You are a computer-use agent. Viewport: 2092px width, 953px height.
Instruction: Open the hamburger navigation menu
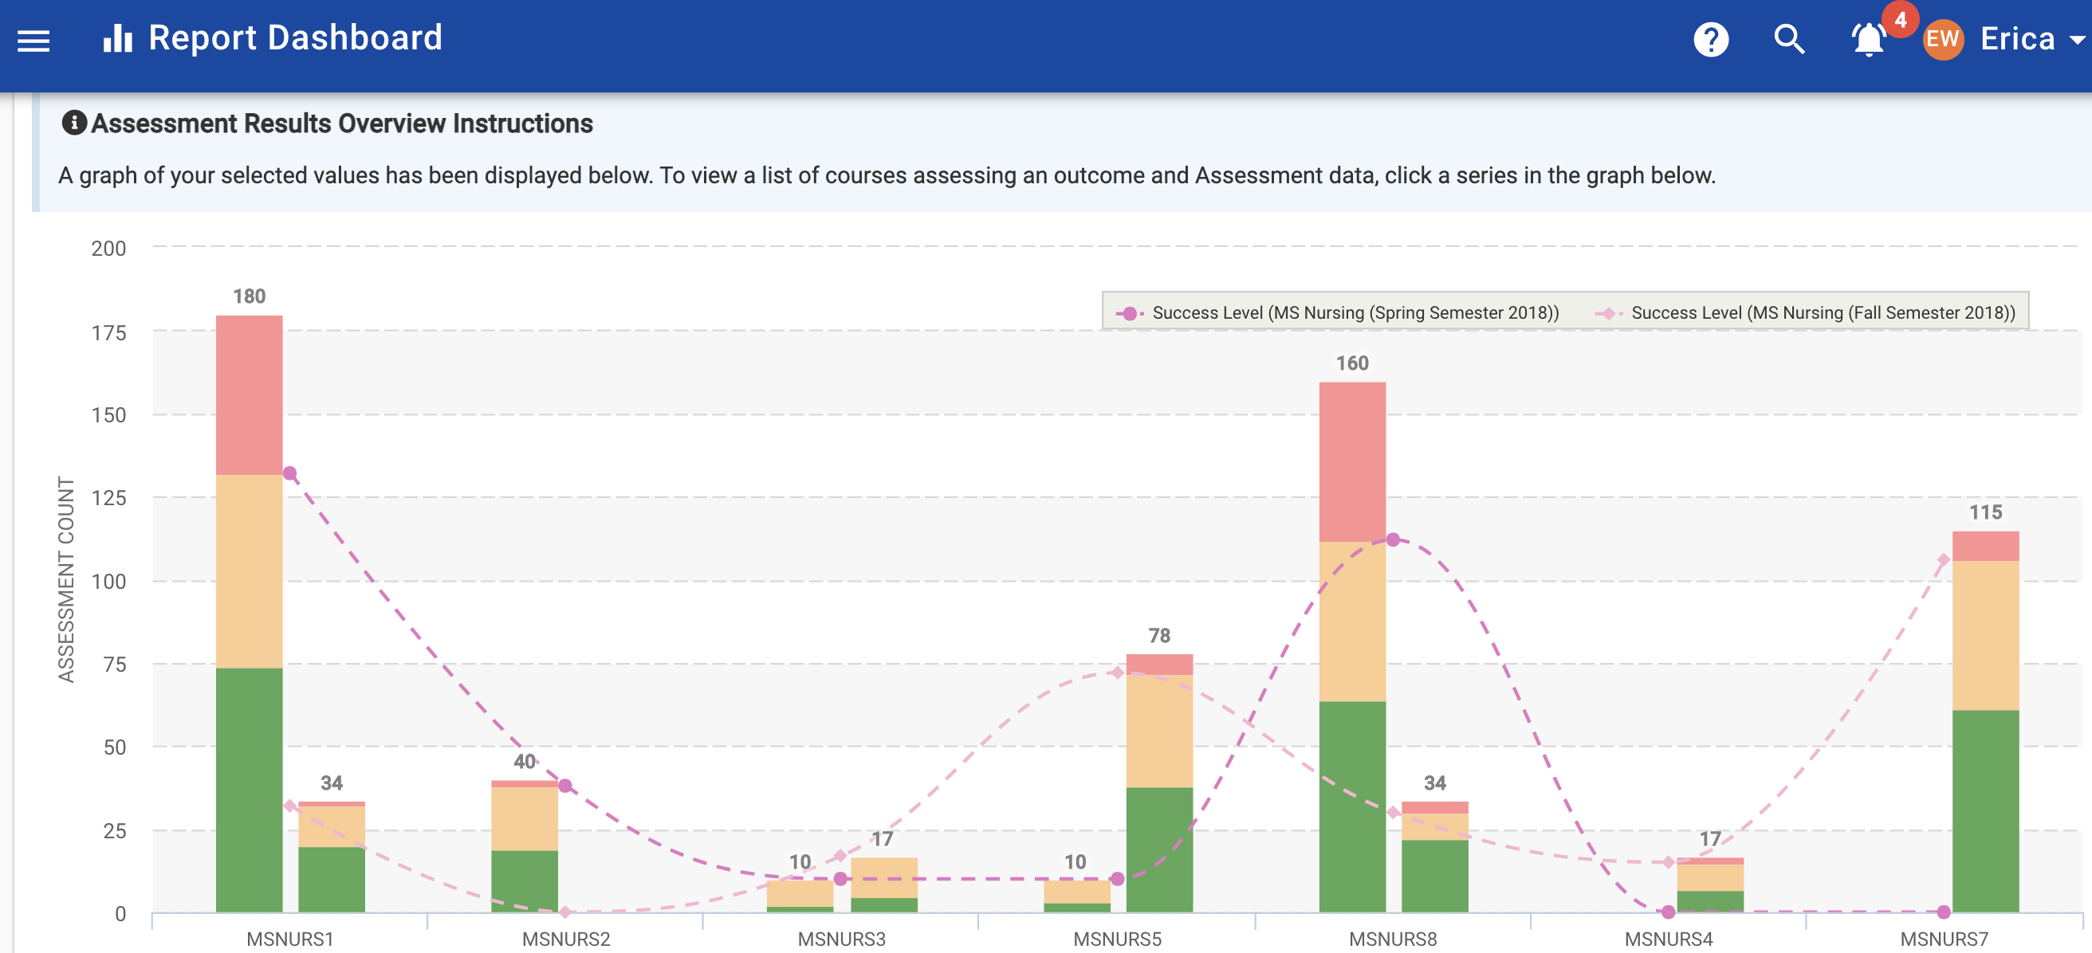pos(33,40)
